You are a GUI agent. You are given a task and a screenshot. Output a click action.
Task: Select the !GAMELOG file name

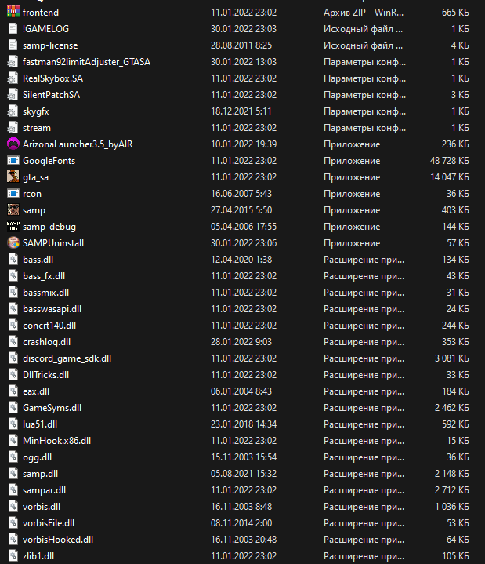(x=45, y=29)
